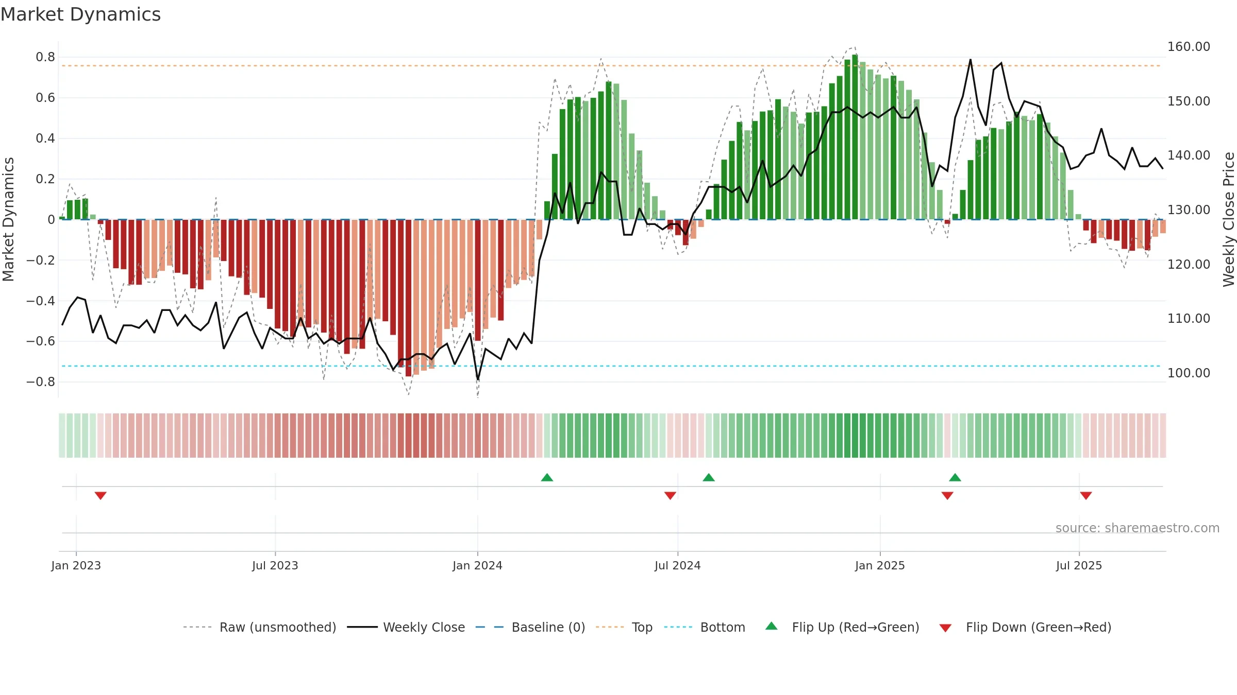
Task: Click the green Flip Up triangle in legend
Action: point(772,626)
